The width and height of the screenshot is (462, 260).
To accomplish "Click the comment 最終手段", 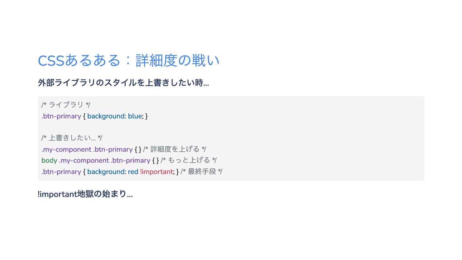I will coord(201,172).
